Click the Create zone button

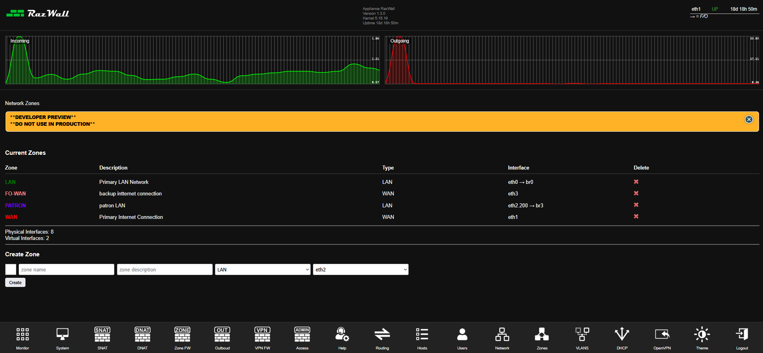click(x=15, y=283)
